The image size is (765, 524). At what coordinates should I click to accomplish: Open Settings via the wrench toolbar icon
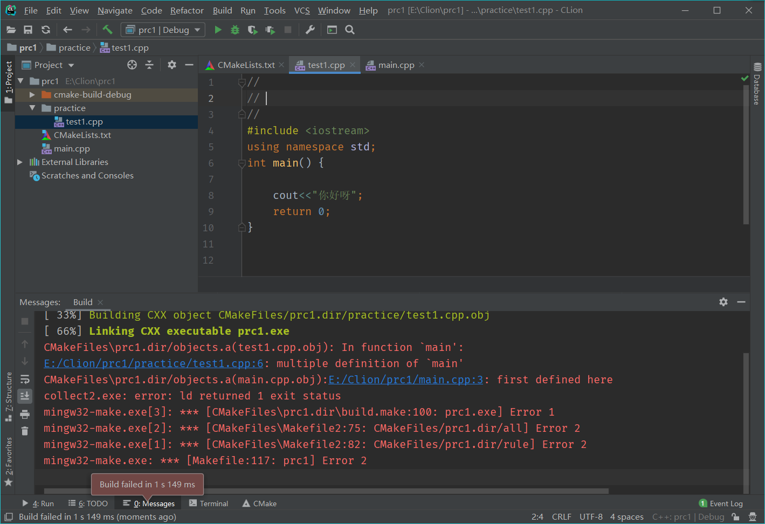[310, 30]
